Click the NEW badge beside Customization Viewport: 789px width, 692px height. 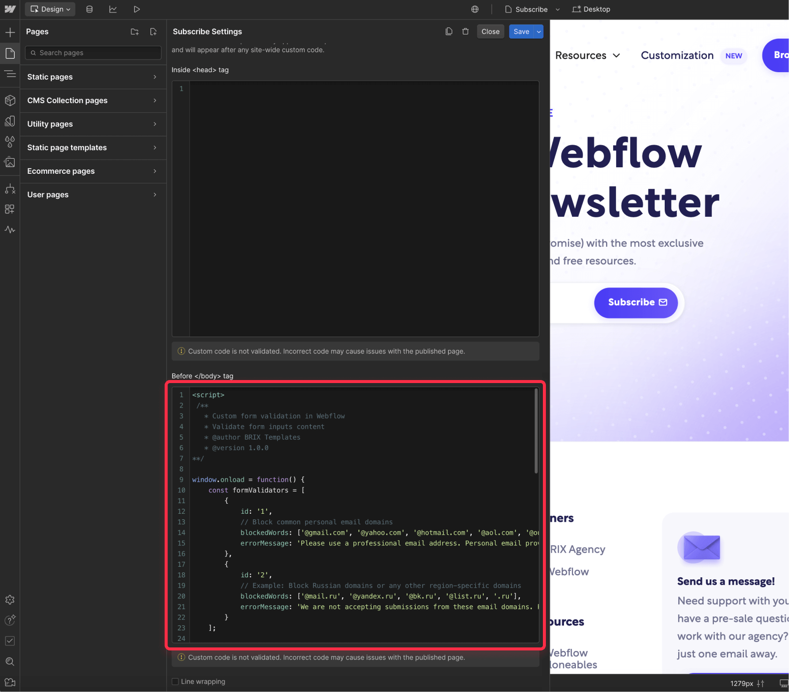(x=733, y=56)
